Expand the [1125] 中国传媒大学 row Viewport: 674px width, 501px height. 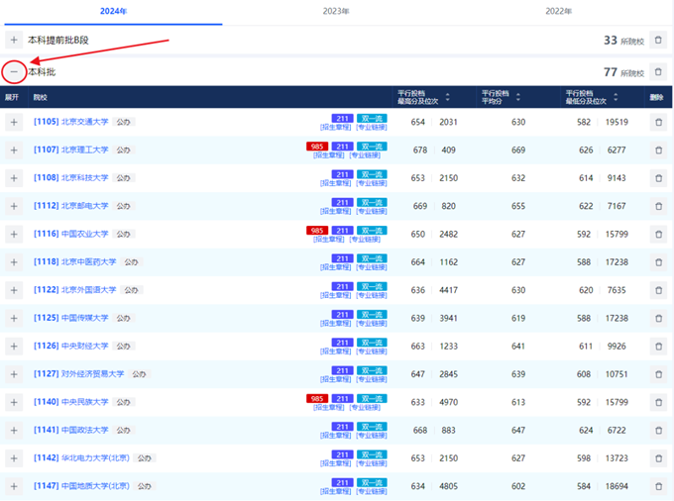tap(14, 318)
